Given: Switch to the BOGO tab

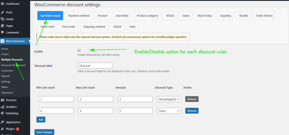Looking at the screenshot, I should click(x=170, y=16).
